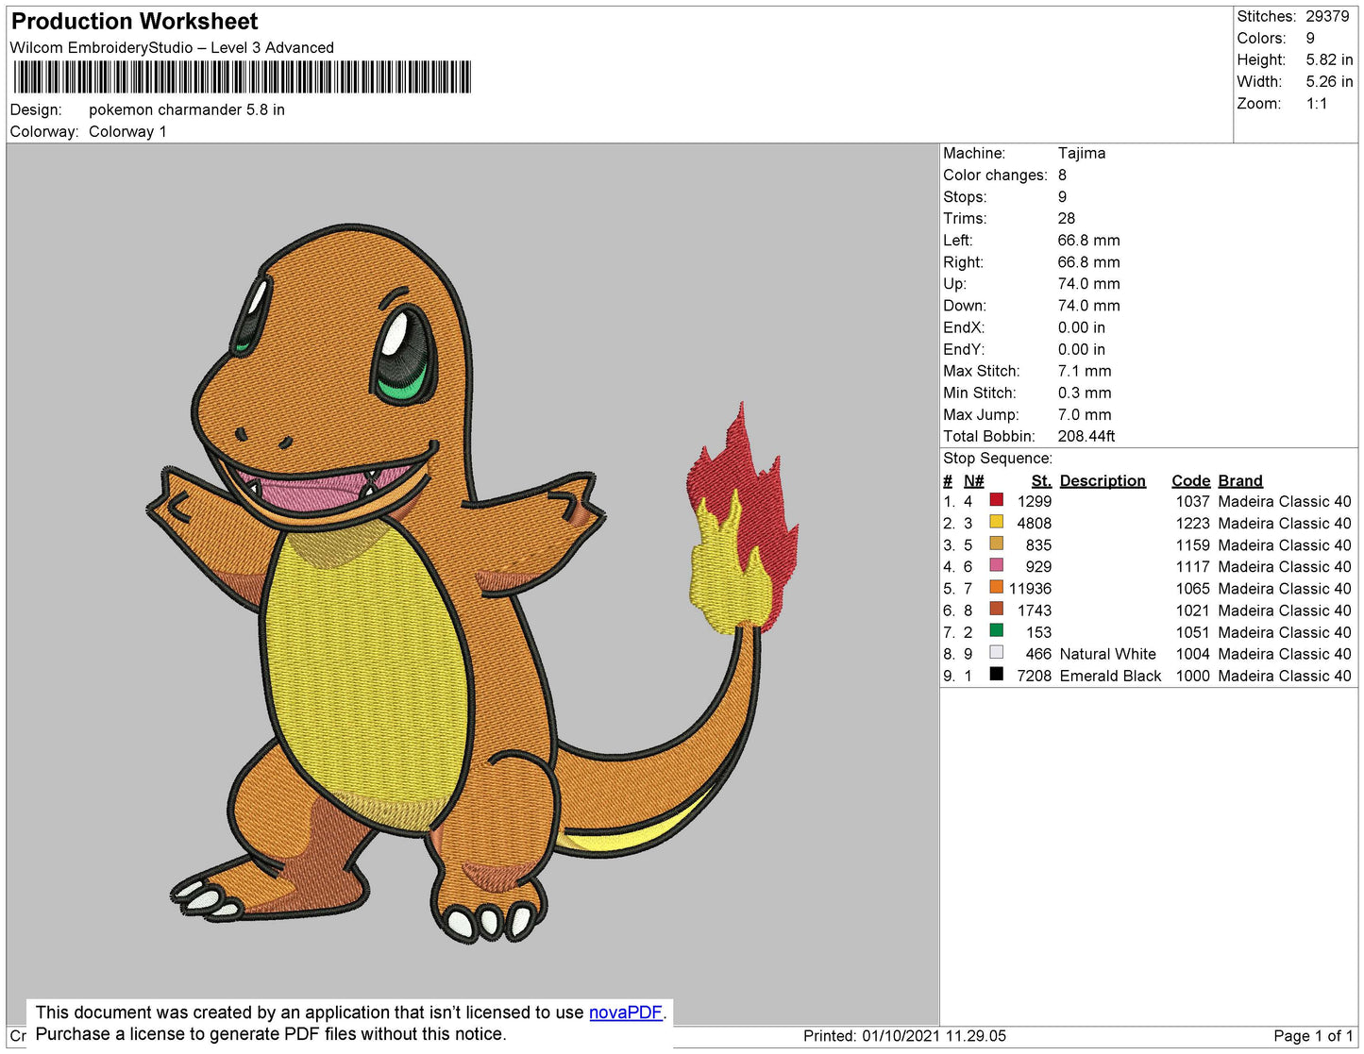Viewport: 1364px width, 1054px height.
Task: Click the Colors value 9
Action: tap(1310, 38)
